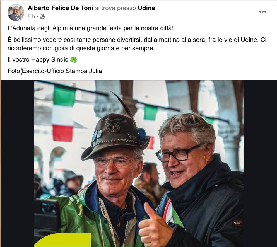
Task: Click the yellow shape at photo's corner
Action: (63, 240)
